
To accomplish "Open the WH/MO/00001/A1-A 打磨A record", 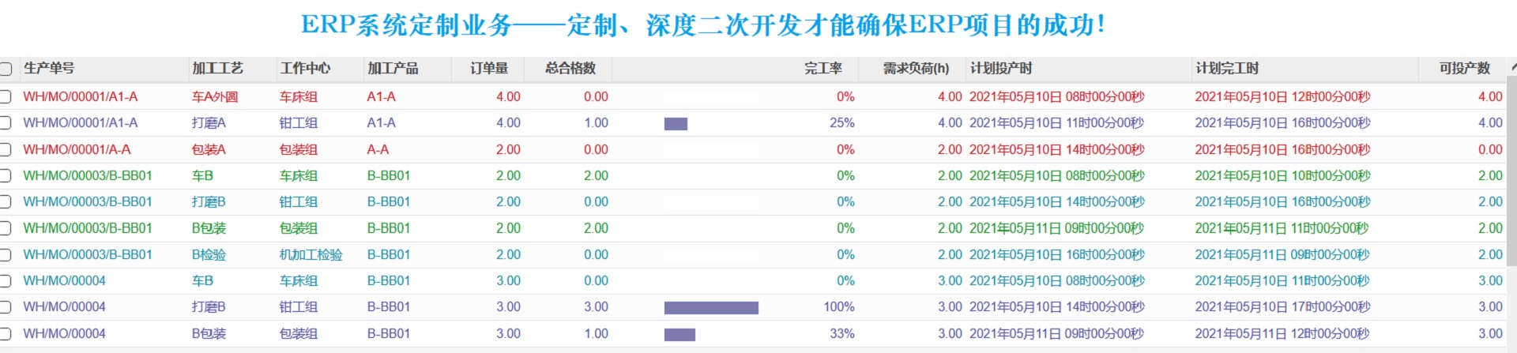I will click(x=80, y=123).
